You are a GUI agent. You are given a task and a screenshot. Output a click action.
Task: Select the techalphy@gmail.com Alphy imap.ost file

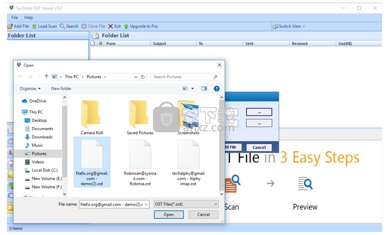tap(188, 162)
